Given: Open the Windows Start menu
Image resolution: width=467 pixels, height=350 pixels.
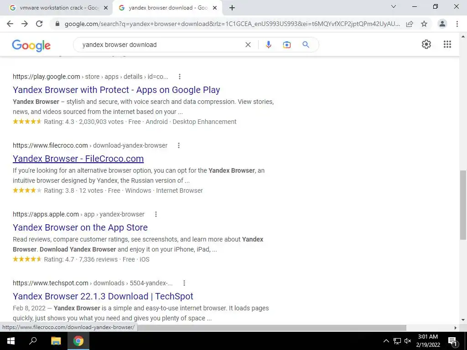Looking at the screenshot, I should coord(11,341).
